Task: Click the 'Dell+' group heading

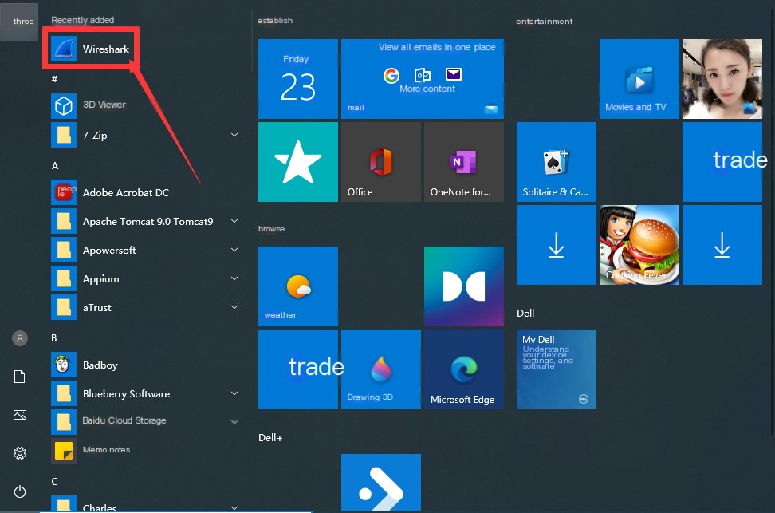Action: coord(270,438)
